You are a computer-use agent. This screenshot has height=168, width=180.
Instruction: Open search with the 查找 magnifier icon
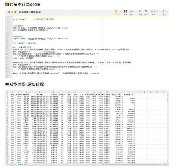(x=140, y=11)
